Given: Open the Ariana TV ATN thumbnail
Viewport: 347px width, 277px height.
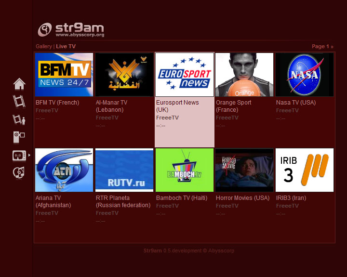Looking at the screenshot, I should 64,170.
